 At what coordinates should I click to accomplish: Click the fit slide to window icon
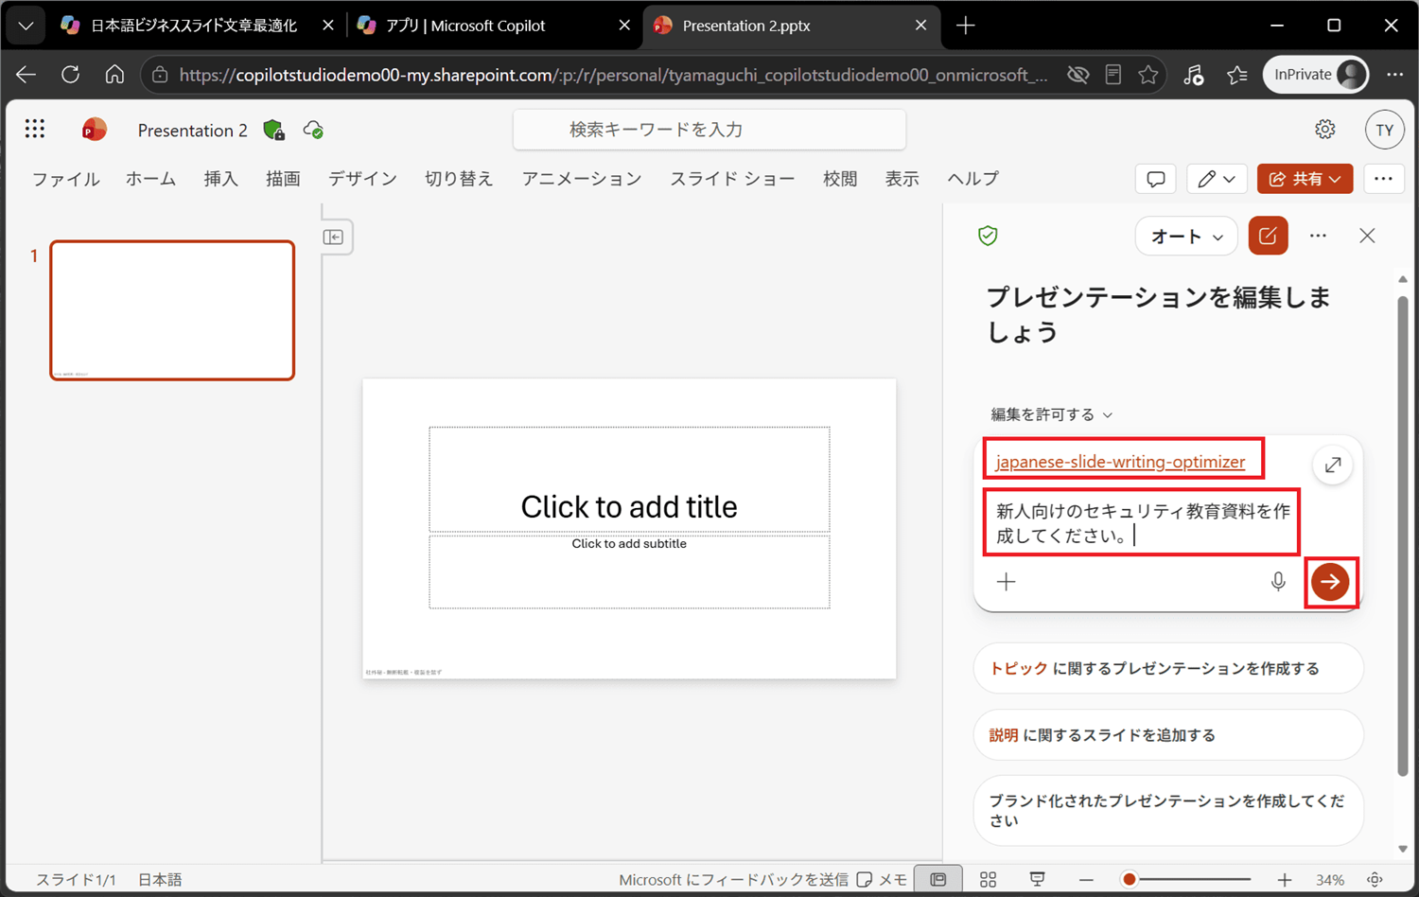tap(1375, 880)
